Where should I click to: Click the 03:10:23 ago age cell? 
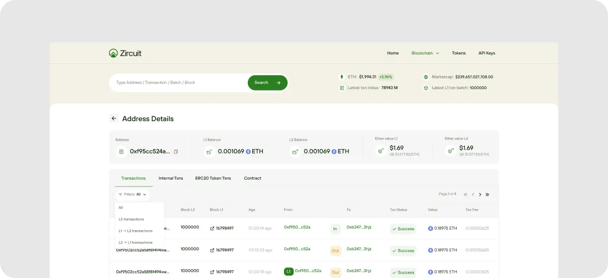click(x=260, y=250)
